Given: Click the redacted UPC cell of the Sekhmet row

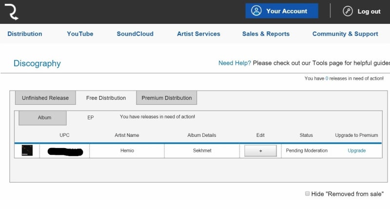Looking at the screenshot, I should pyautogui.click(x=65, y=152).
